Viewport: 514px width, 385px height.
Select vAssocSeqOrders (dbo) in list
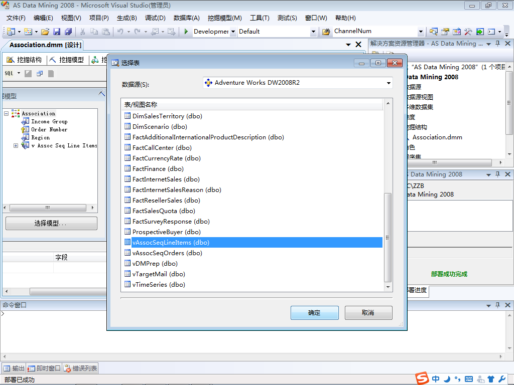pyautogui.click(x=167, y=253)
